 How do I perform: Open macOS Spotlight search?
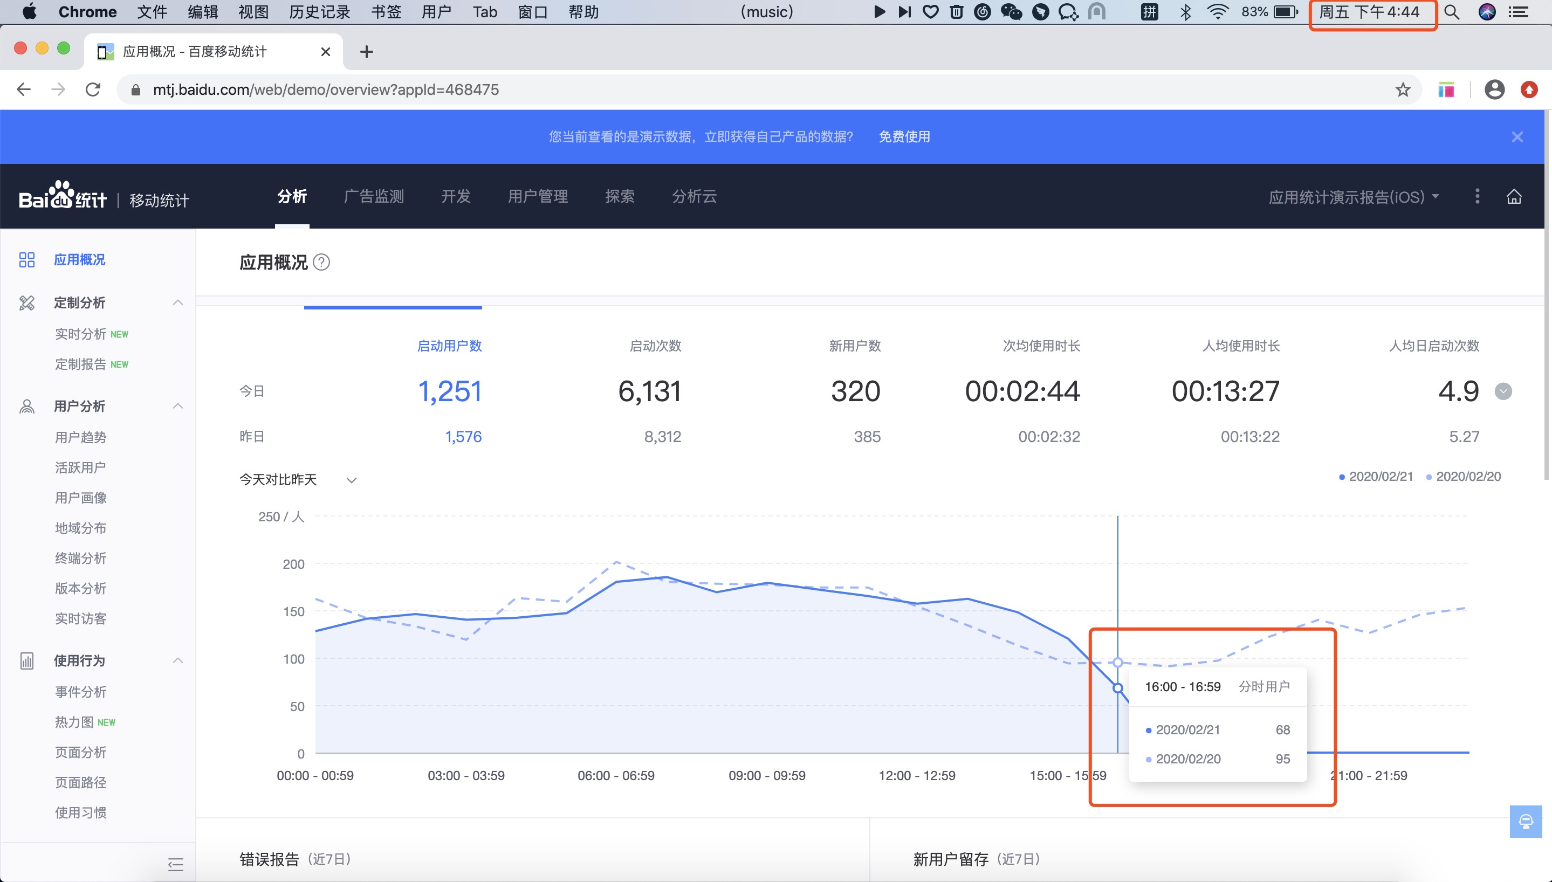pyautogui.click(x=1451, y=11)
